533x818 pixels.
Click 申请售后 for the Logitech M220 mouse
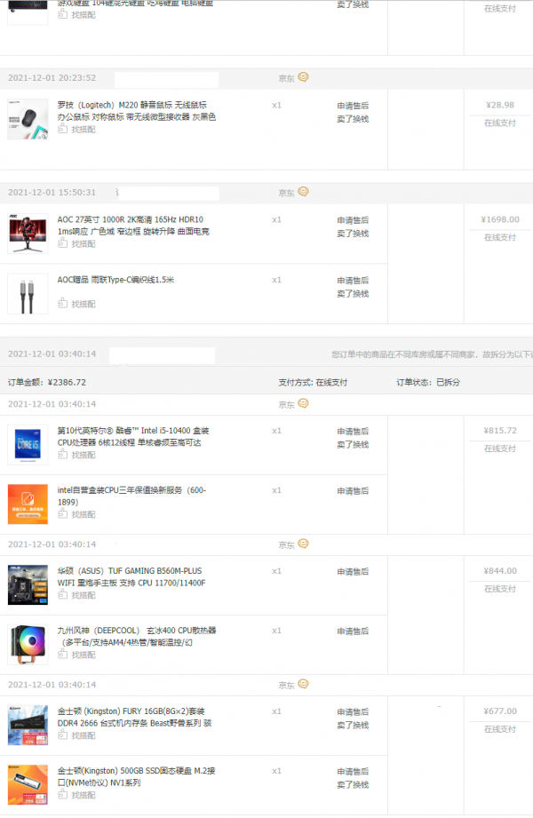click(x=353, y=106)
